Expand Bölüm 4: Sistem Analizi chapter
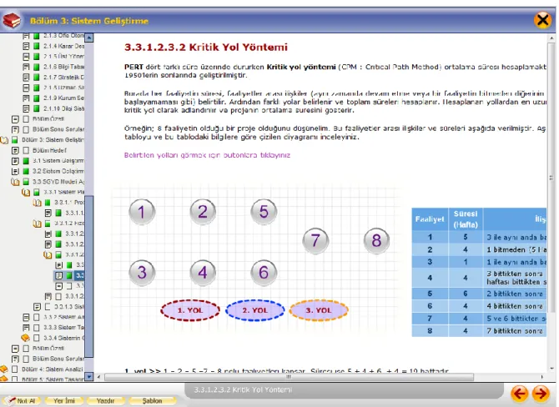This screenshot has width=559, height=407. (3, 369)
